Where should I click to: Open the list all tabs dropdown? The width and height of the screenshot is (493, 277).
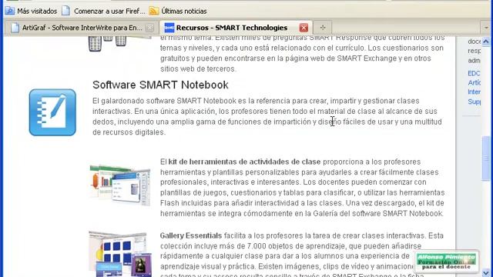[x=486, y=28]
